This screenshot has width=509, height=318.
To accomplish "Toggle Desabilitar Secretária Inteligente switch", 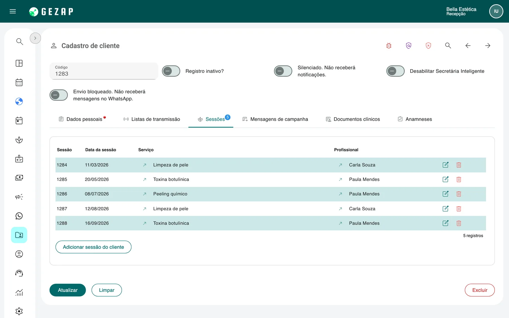I will point(396,71).
